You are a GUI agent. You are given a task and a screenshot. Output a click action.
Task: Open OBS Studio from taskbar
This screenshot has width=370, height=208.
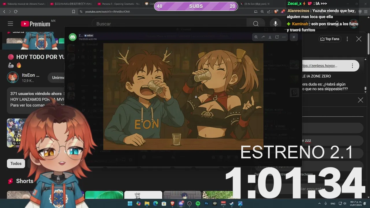(x=189, y=203)
